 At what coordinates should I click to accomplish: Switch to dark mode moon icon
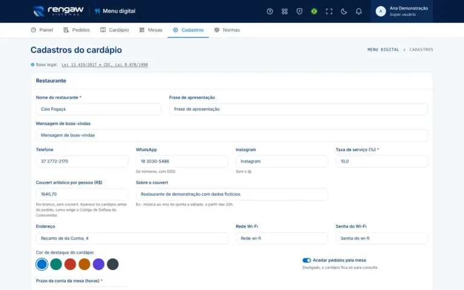pos(344,11)
